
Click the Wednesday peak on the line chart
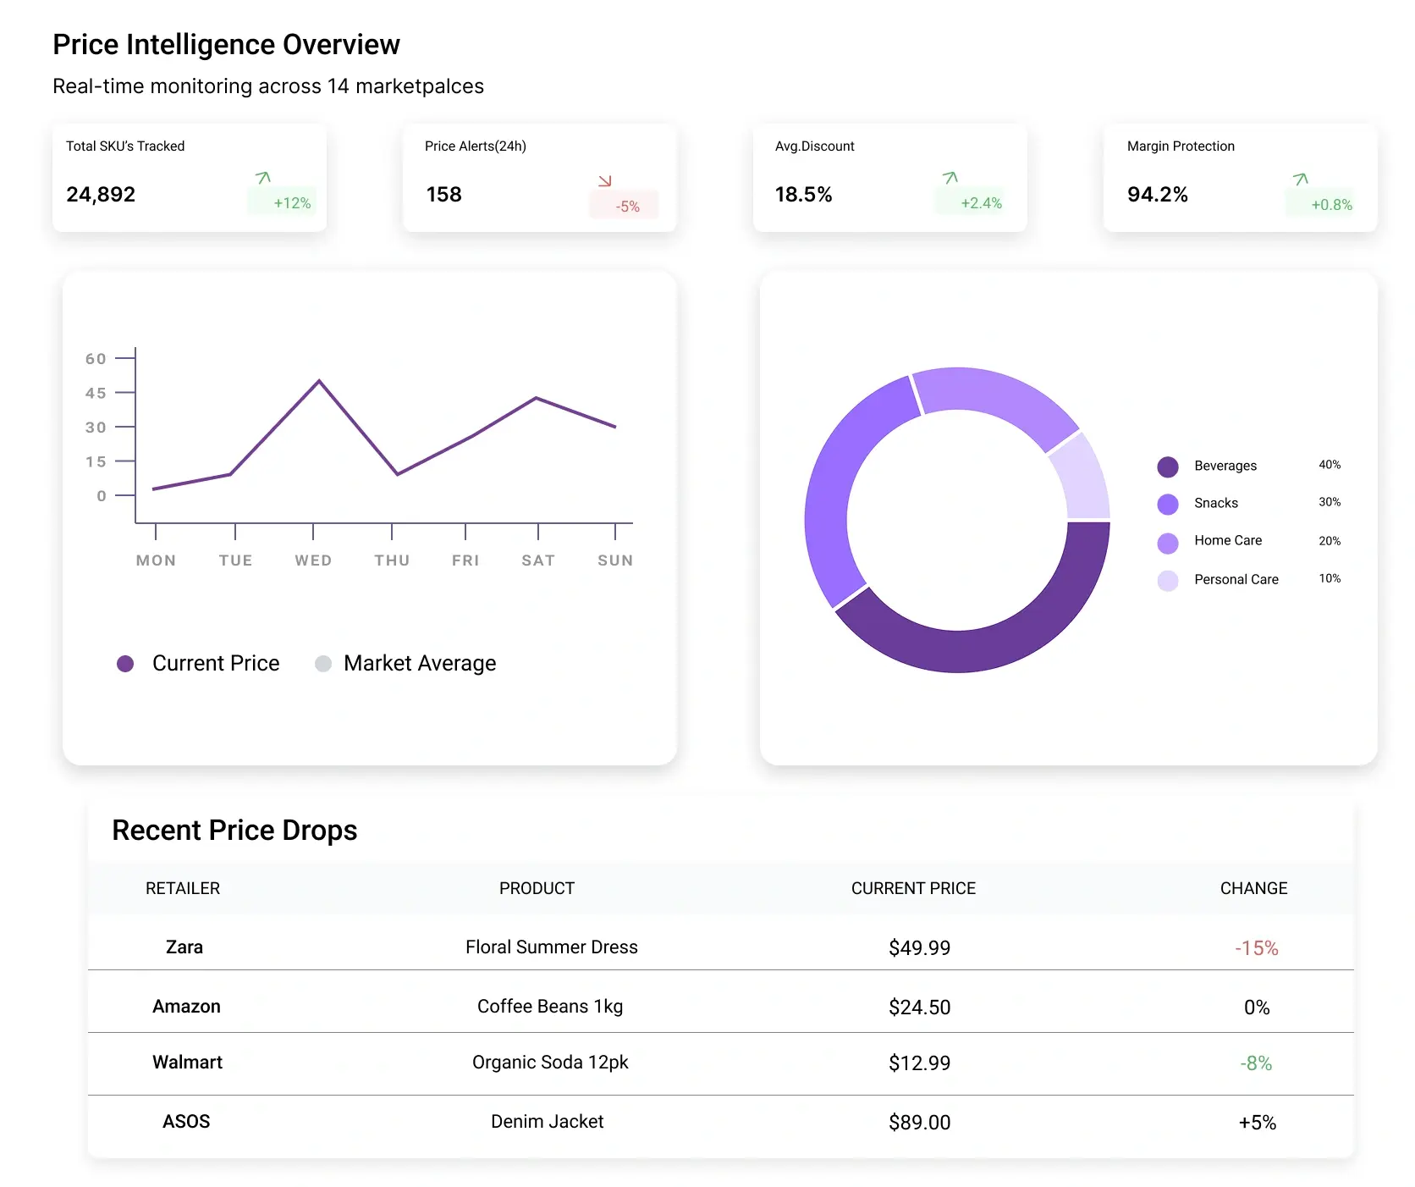coord(318,382)
